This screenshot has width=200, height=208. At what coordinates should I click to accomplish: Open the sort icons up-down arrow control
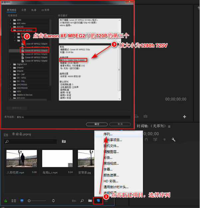tap(53, 201)
